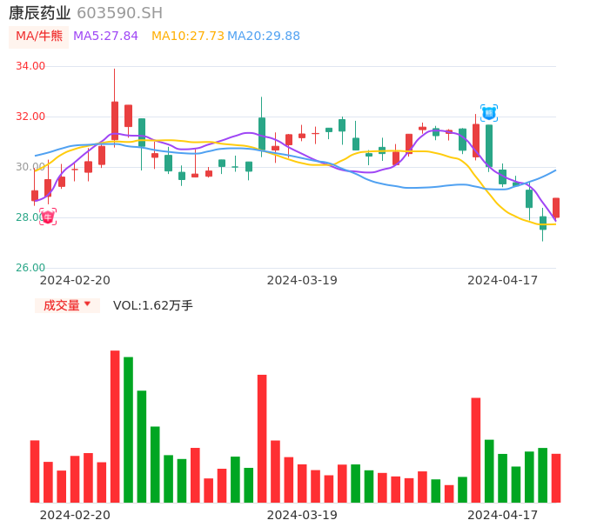597x527 pixels.
Task: Toggle the purple MA5 legend label
Action: click(x=105, y=37)
